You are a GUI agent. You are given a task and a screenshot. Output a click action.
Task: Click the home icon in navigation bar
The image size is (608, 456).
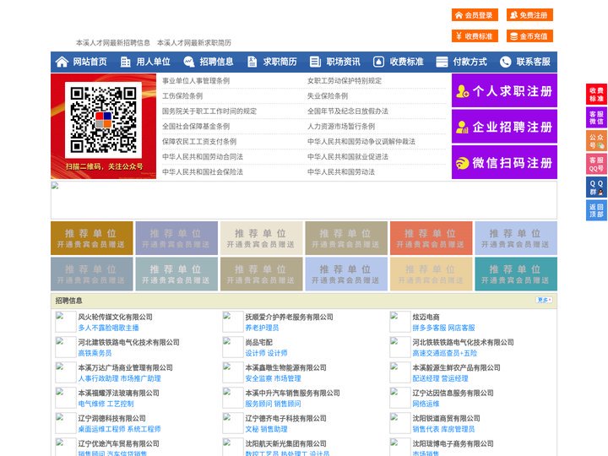(62, 62)
